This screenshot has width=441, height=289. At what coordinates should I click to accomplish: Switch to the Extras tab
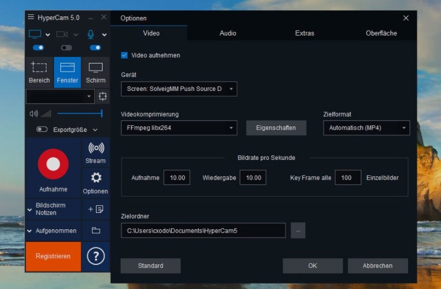[304, 33]
